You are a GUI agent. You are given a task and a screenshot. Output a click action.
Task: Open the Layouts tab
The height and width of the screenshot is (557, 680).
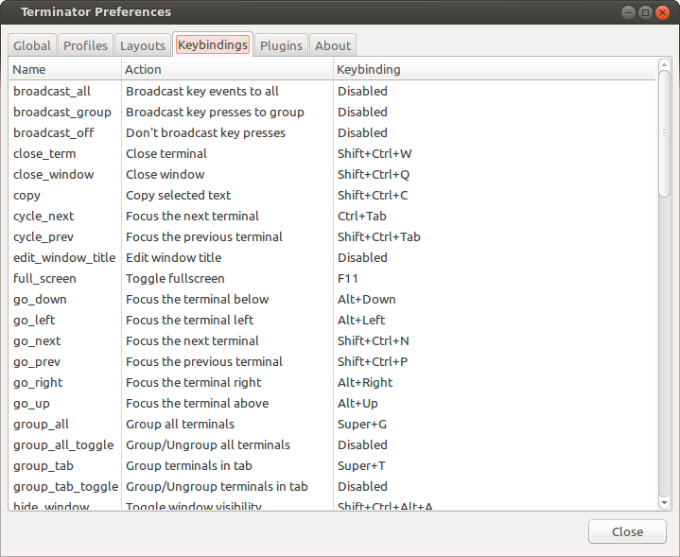[143, 45]
